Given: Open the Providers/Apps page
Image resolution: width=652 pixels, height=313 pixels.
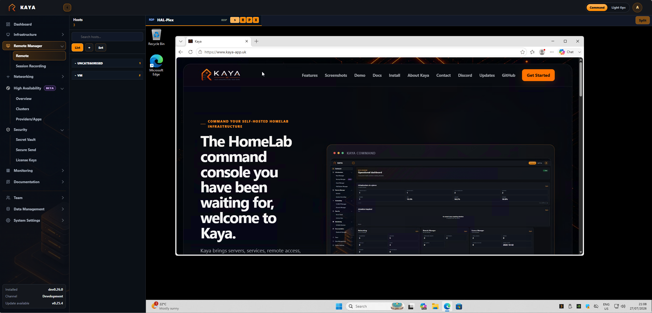Looking at the screenshot, I should (29, 119).
